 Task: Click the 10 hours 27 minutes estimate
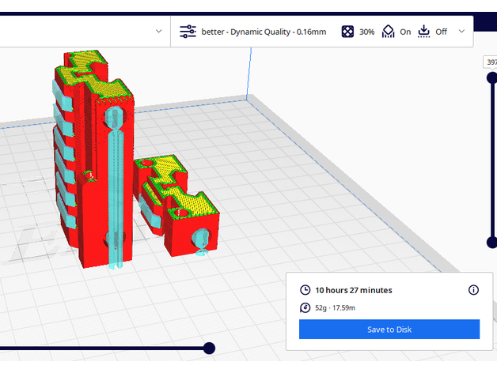(x=354, y=290)
